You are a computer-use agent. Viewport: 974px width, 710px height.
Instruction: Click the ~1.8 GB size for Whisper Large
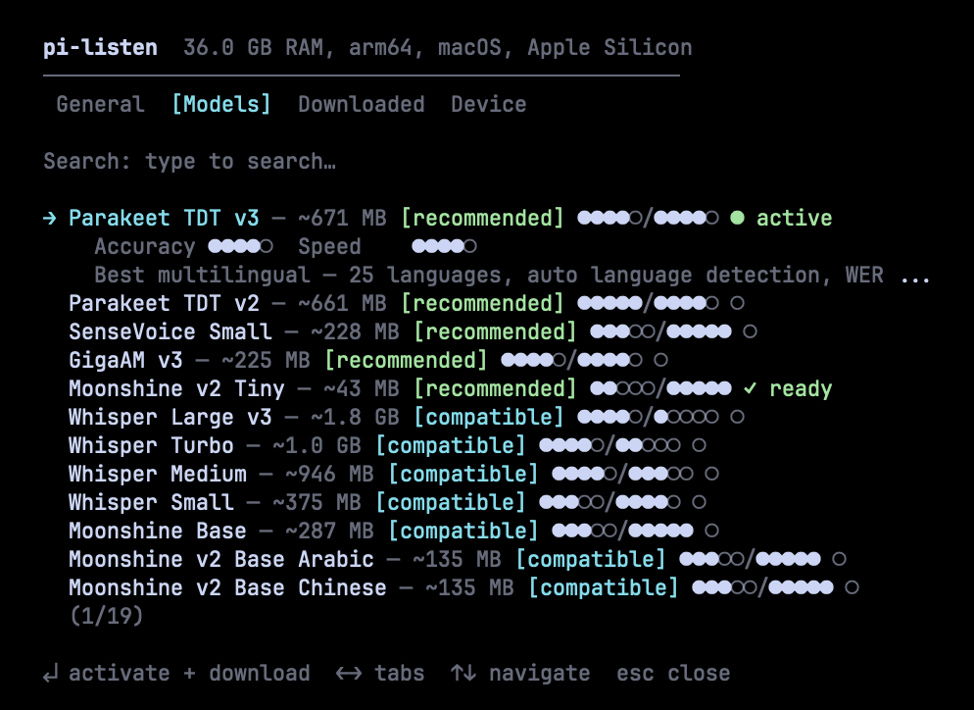click(355, 417)
